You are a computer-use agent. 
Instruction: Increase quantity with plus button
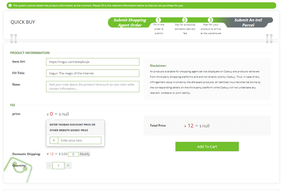point(68,166)
